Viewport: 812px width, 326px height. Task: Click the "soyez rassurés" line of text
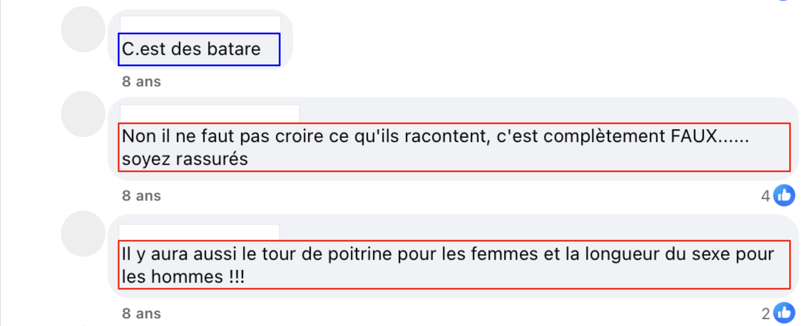[185, 159]
